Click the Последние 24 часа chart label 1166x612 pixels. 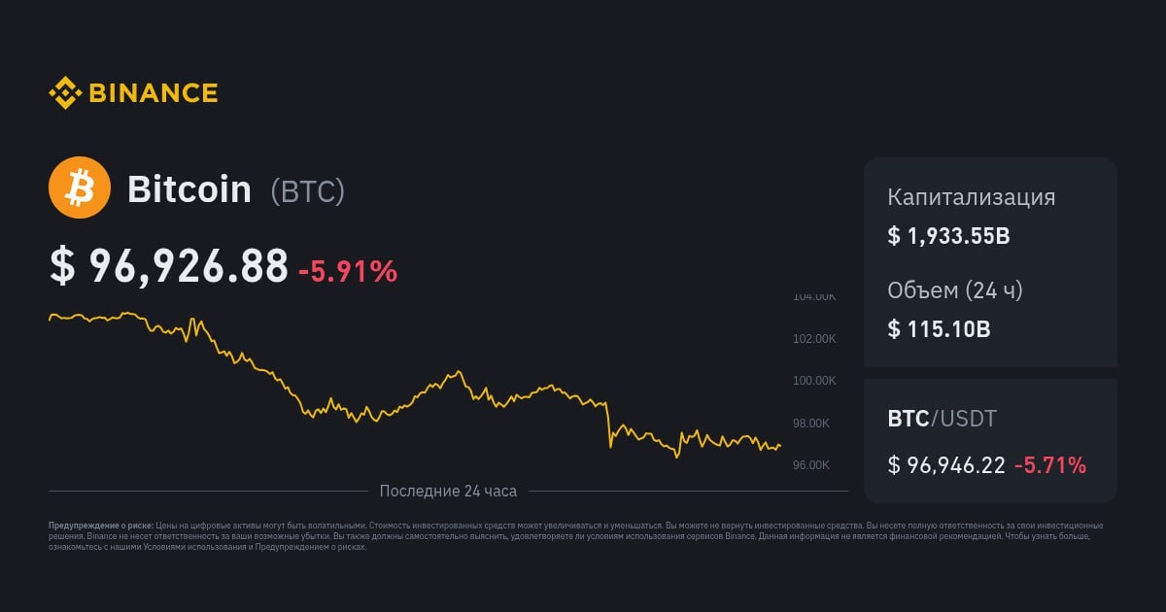(x=448, y=491)
